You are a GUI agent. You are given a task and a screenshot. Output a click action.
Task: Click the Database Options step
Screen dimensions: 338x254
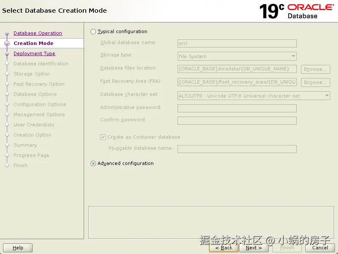pyautogui.click(x=35, y=94)
